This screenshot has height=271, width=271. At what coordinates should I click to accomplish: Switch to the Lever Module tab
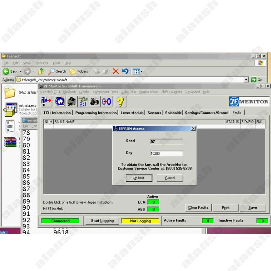132,113
